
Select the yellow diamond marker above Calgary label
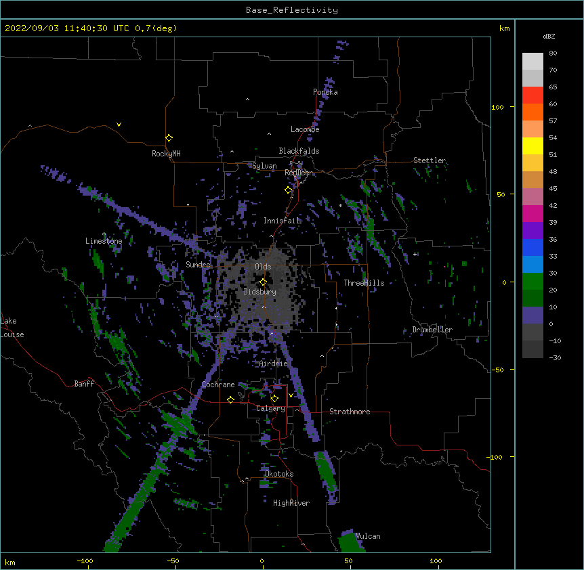tap(274, 399)
